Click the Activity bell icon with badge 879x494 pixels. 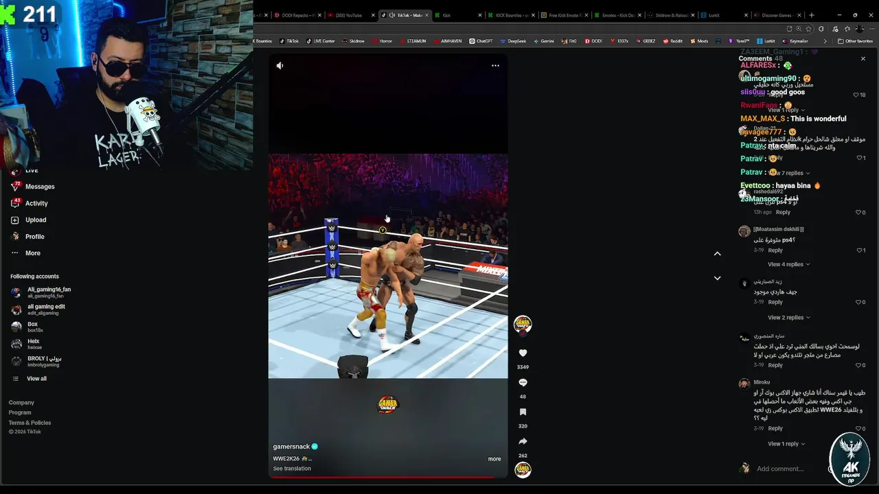15,203
